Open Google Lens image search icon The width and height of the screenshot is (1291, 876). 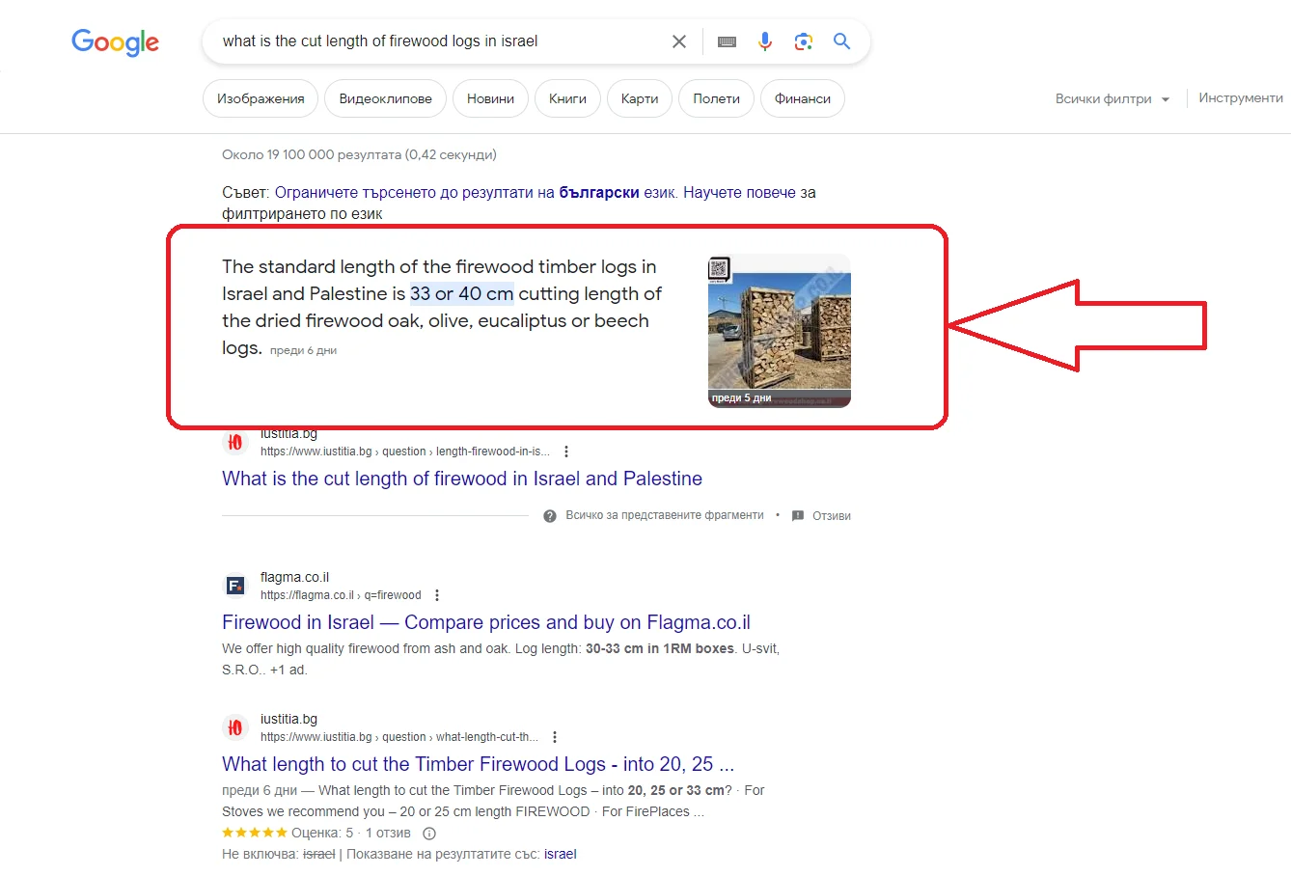tap(803, 41)
